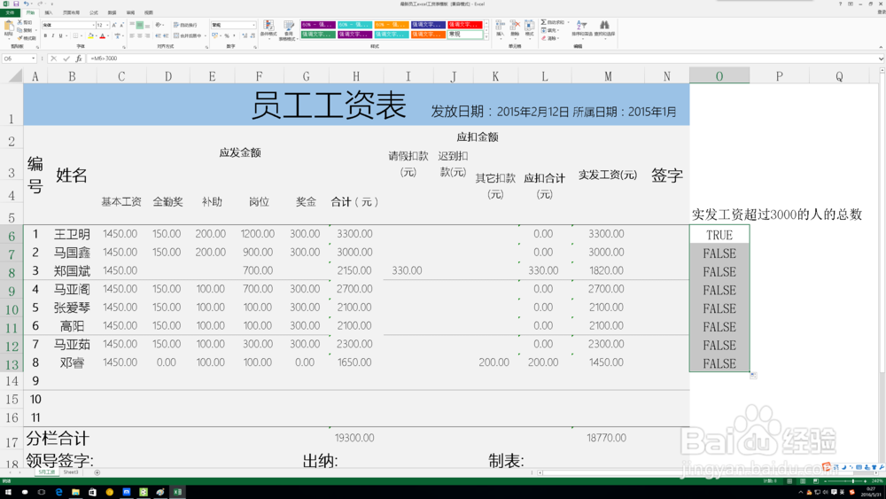Switch to the Sheet3 worksheet tab

[71, 472]
